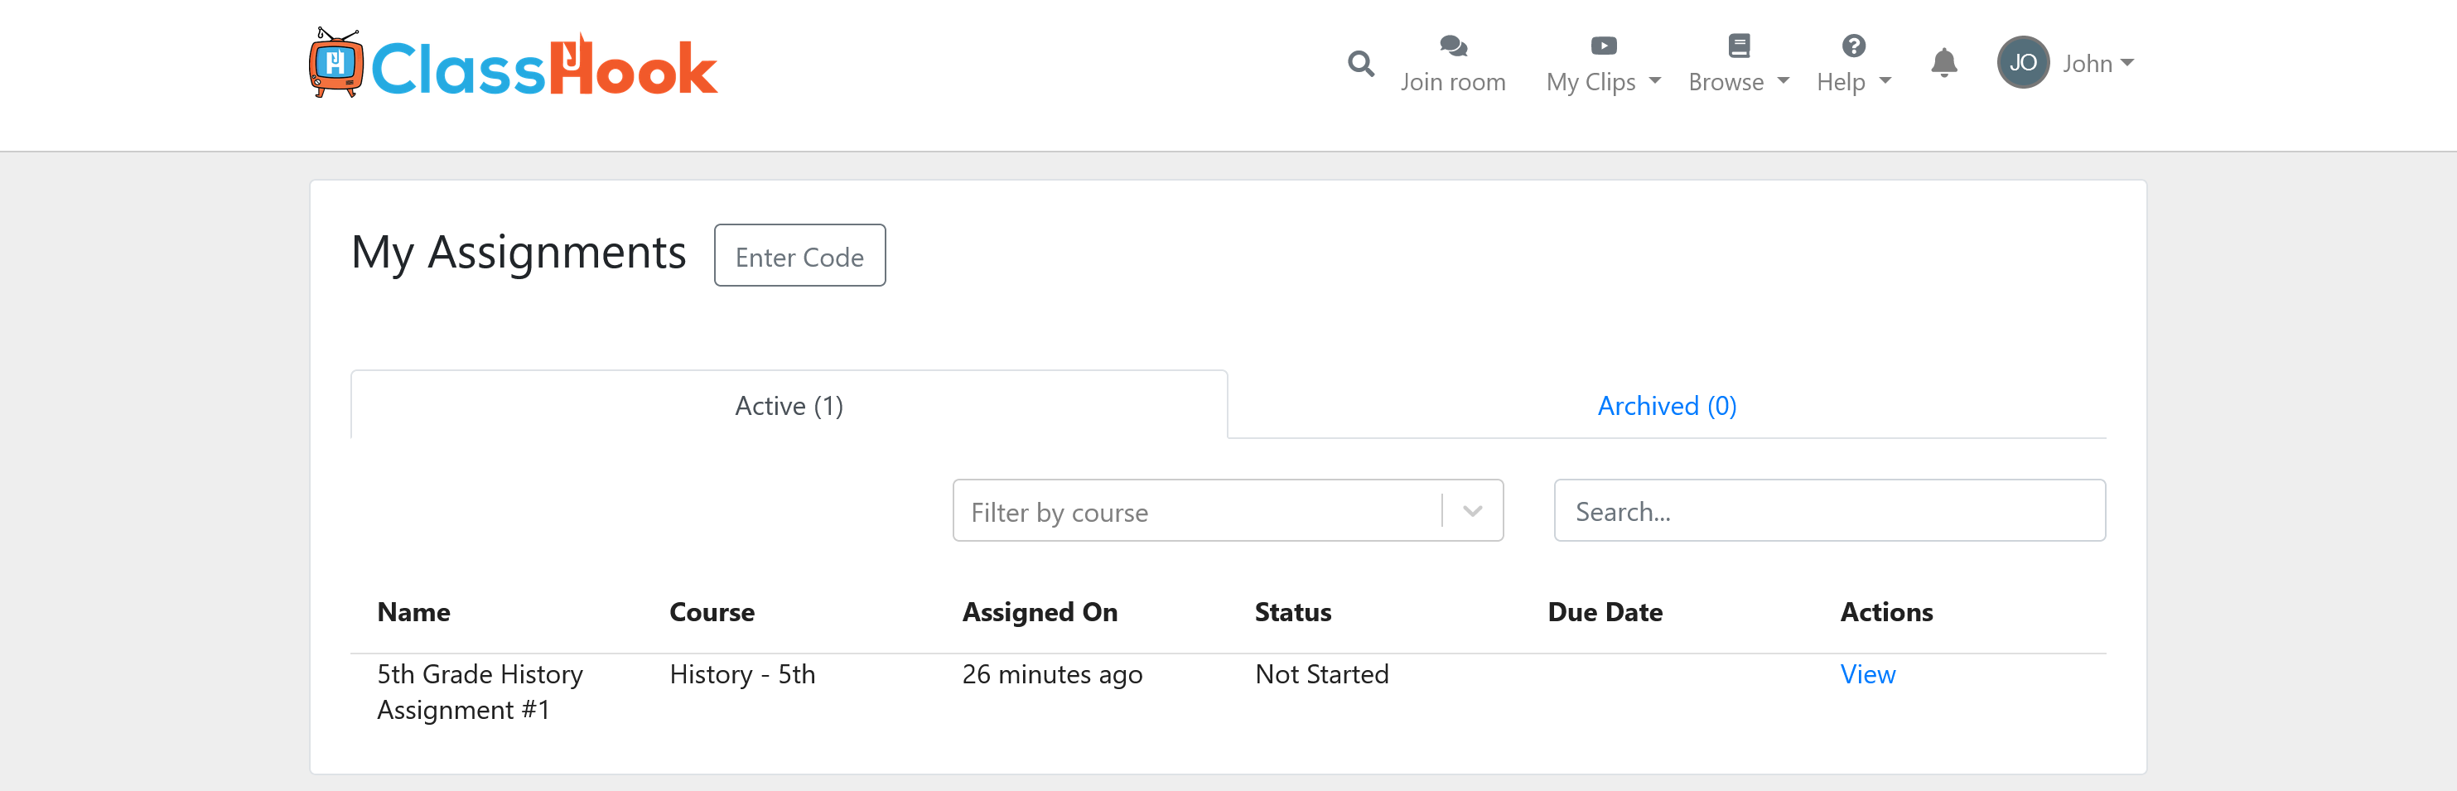The height and width of the screenshot is (791, 2457).
Task: Expand the Browse menu
Action: pyautogui.click(x=1738, y=82)
